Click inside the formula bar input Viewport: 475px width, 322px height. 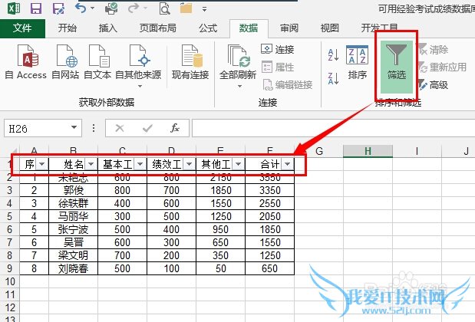(333, 128)
